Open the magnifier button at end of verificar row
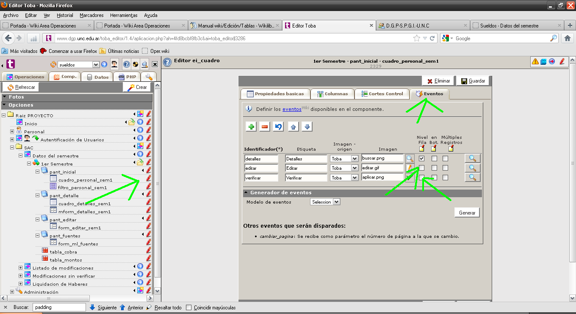This screenshot has height=314, width=576. coord(472,178)
